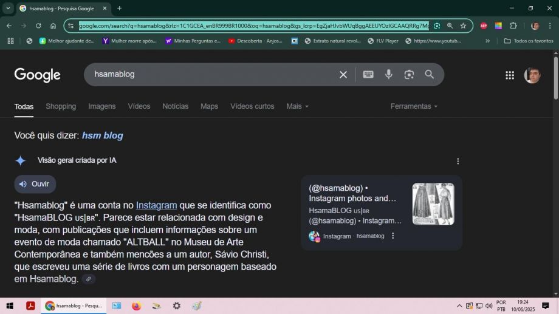Switch to Vídeos results tab
Viewport: 559px width, 314px height.
coord(139,106)
